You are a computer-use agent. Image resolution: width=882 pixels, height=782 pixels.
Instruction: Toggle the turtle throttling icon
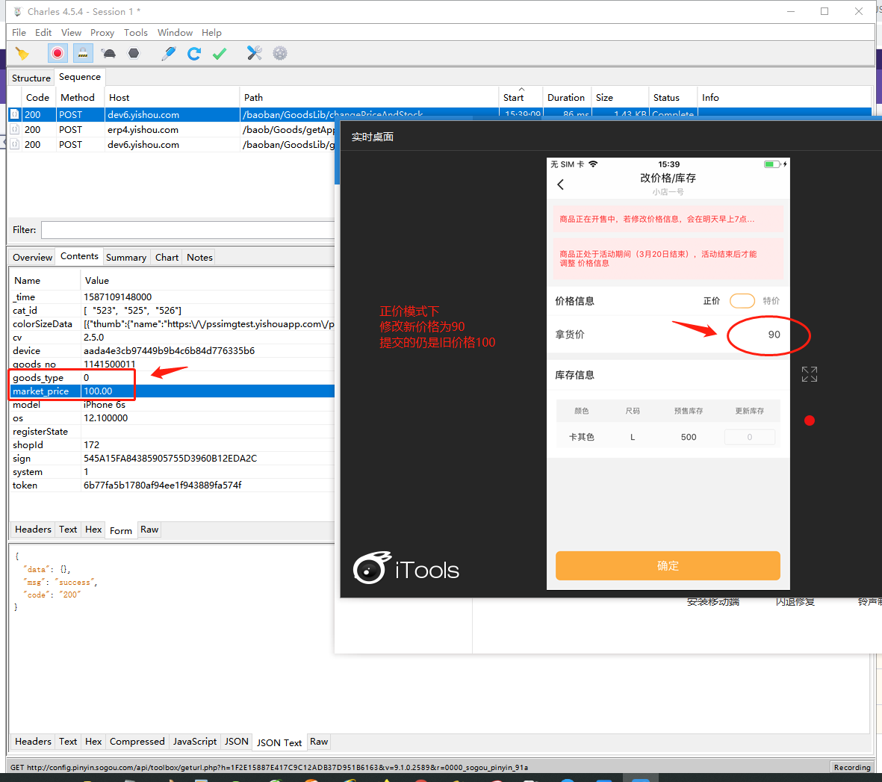click(108, 54)
